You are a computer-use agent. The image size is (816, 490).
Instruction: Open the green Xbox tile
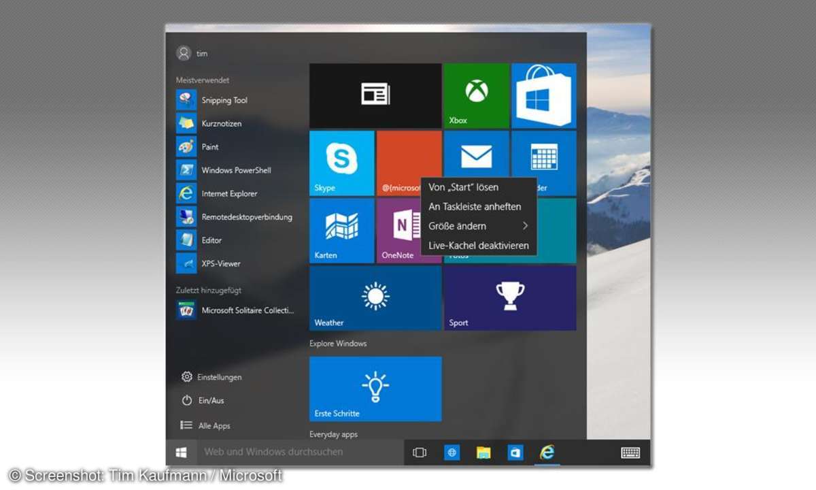tap(476, 96)
